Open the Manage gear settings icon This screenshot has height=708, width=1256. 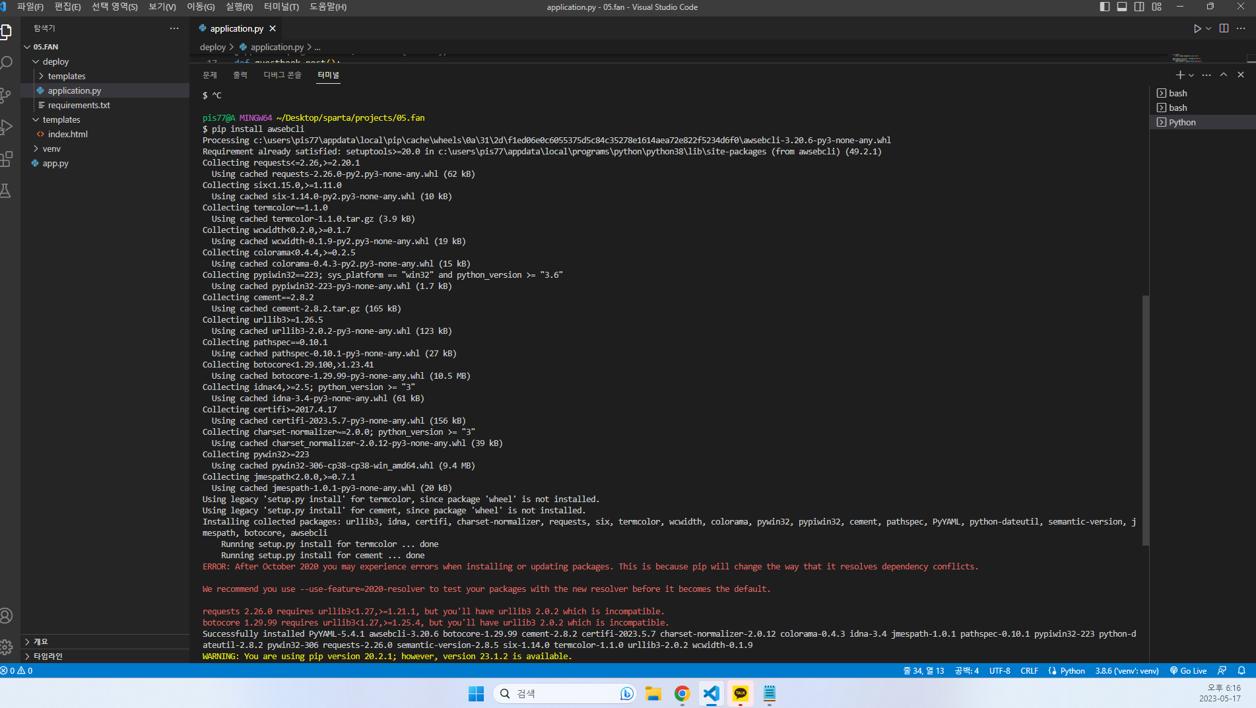pos(7,647)
